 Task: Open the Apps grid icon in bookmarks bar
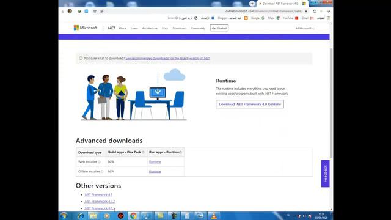click(x=329, y=18)
